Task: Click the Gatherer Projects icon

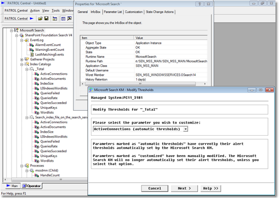Action: point(26,59)
